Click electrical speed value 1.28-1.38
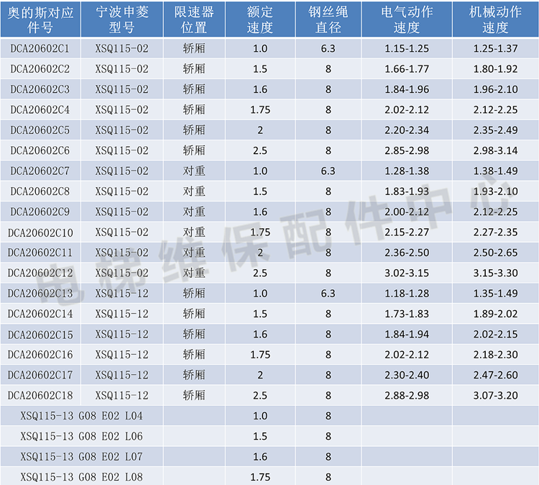Image resolution: width=539 pixels, height=485 pixels. click(x=407, y=171)
